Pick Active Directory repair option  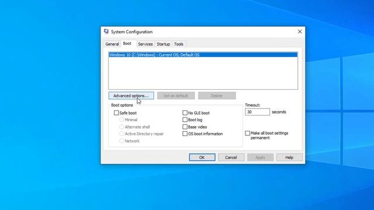(122, 134)
